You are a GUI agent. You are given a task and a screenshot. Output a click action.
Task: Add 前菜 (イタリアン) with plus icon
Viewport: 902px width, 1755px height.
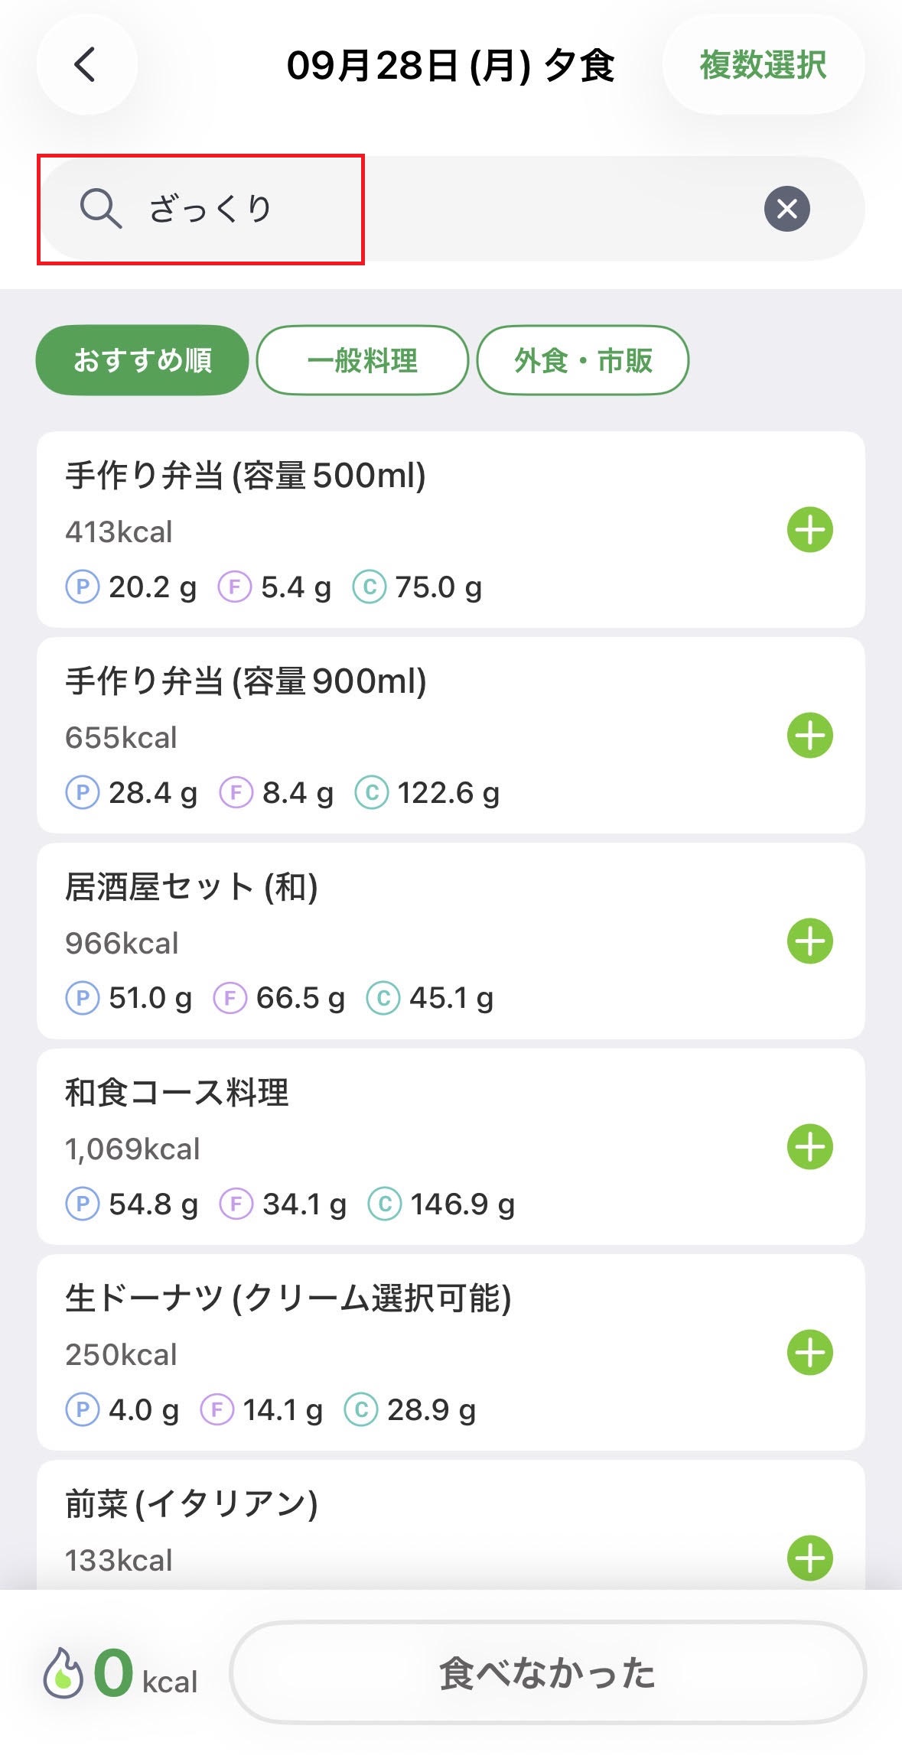pyautogui.click(x=810, y=1558)
